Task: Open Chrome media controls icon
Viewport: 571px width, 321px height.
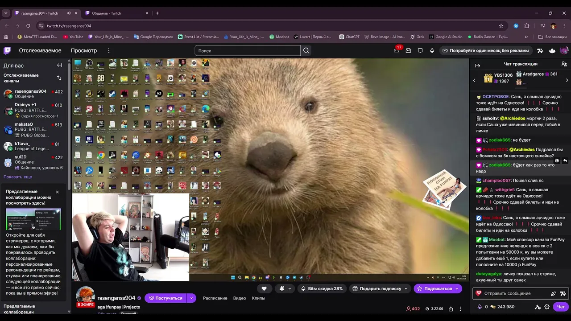Action: click(542, 26)
